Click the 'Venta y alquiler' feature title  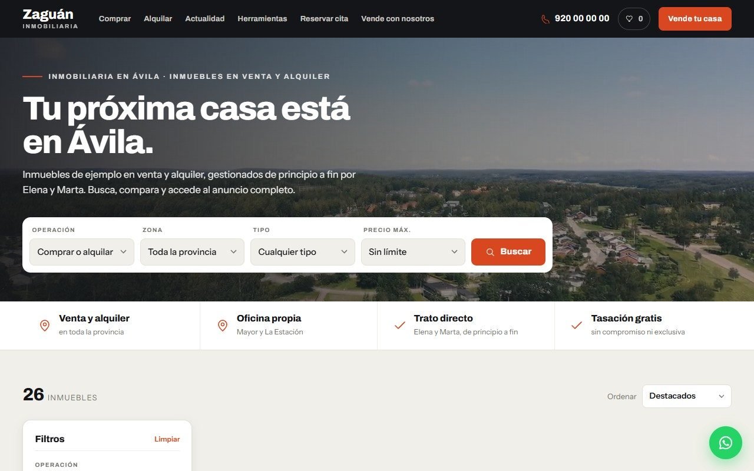click(x=94, y=319)
